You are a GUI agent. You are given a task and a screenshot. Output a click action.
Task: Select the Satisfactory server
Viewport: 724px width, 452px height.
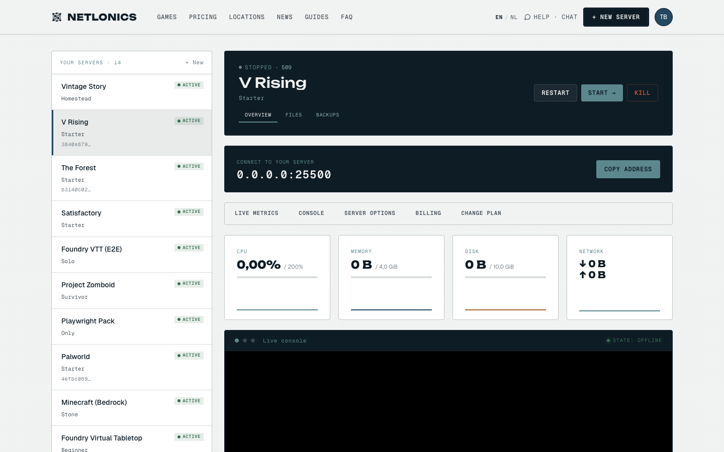point(132,219)
